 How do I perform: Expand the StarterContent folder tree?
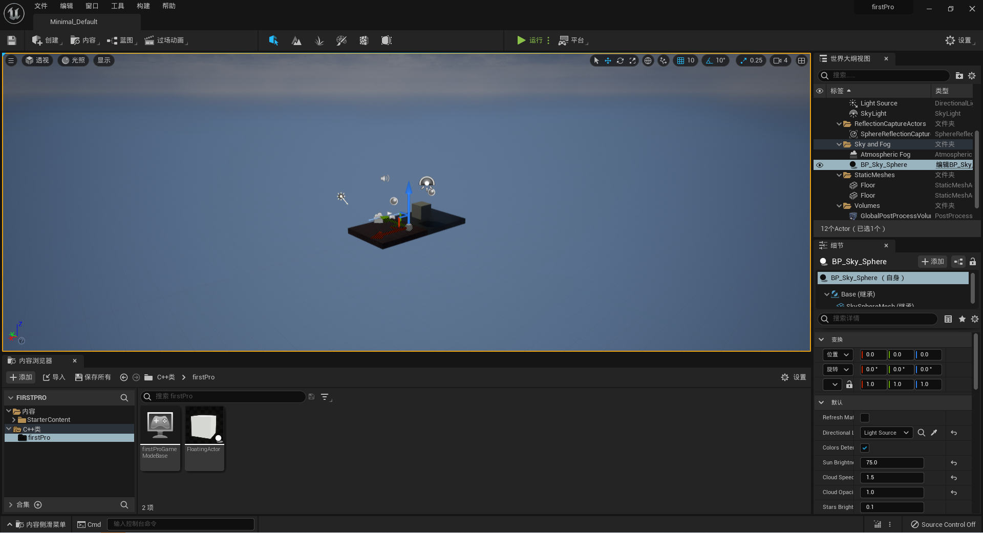14,420
